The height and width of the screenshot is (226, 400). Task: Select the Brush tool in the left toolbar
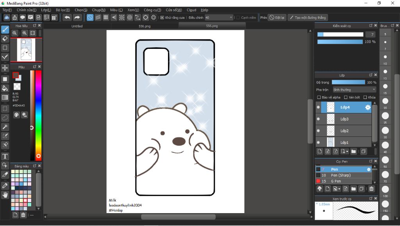pos(5,29)
